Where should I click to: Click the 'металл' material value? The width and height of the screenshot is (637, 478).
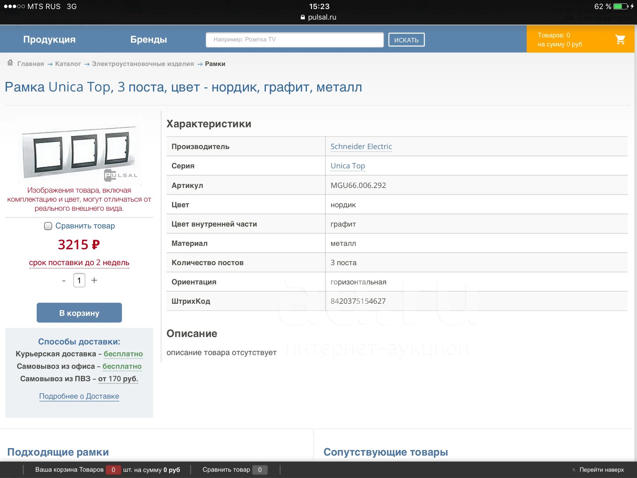[x=343, y=243]
